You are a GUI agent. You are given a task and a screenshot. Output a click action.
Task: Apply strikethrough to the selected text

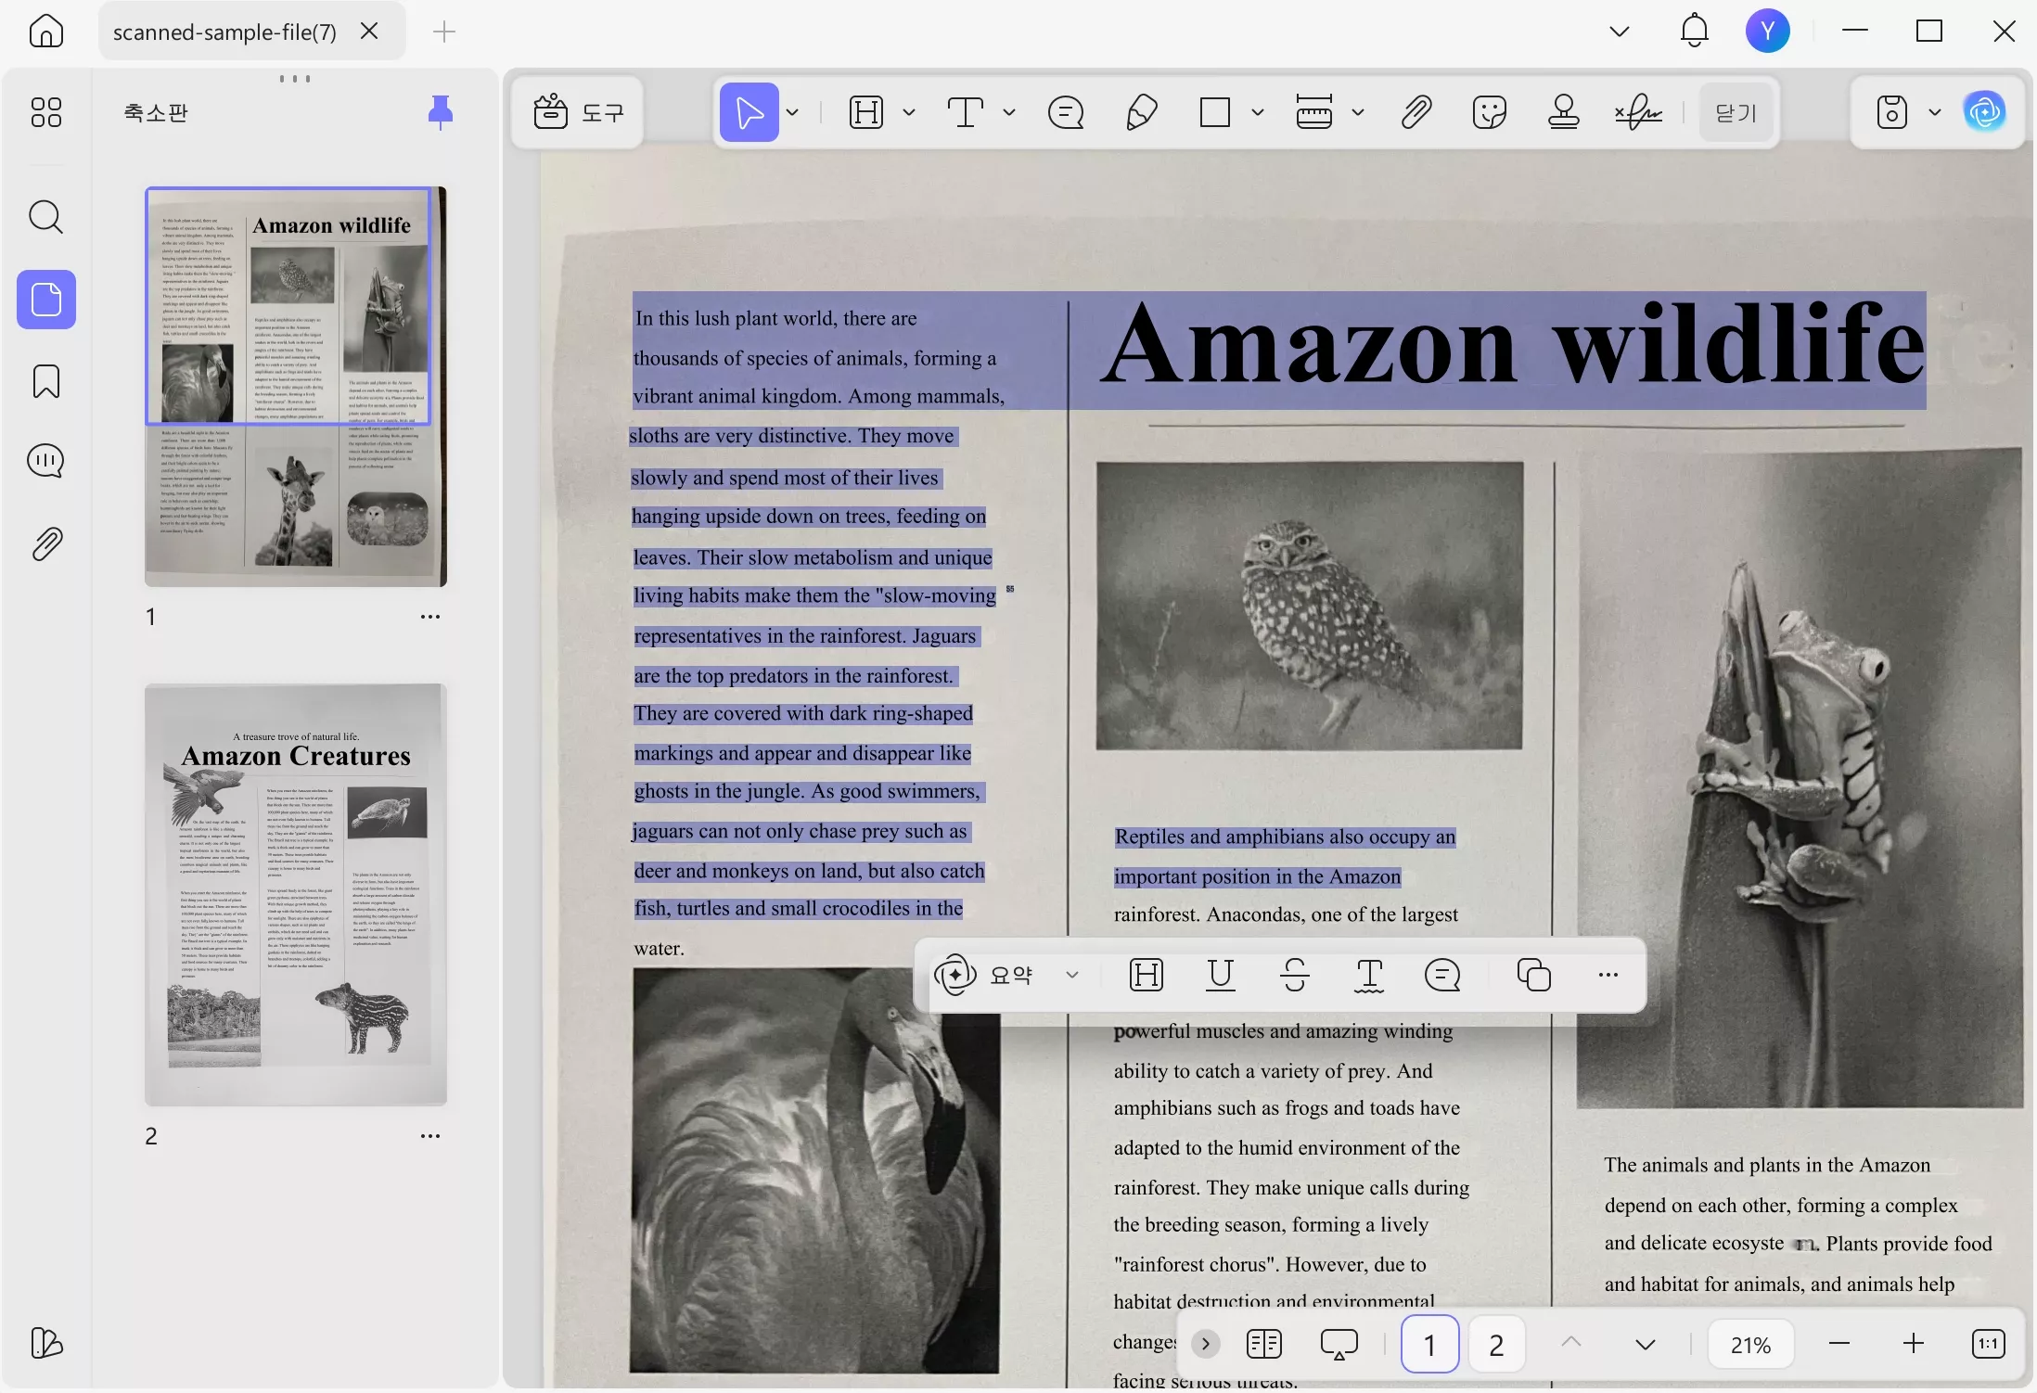(x=1294, y=975)
